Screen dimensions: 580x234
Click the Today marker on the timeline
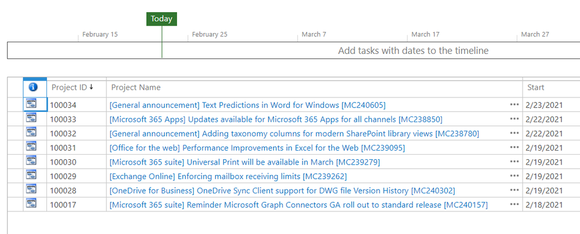(x=161, y=19)
